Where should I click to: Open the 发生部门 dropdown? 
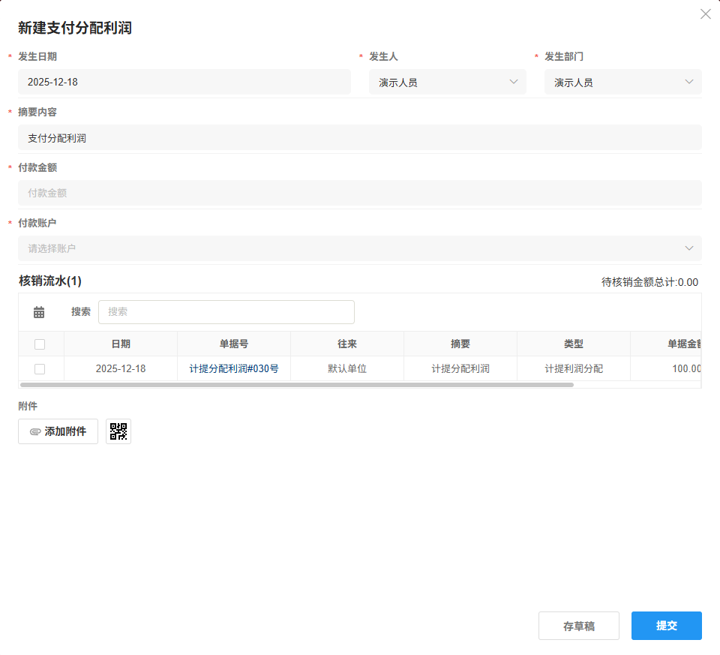point(622,82)
